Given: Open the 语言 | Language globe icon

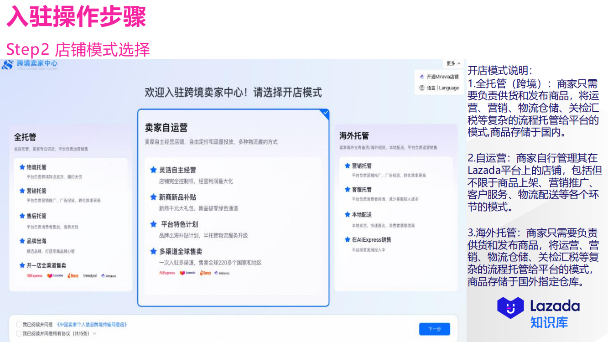Looking at the screenshot, I should pos(421,88).
